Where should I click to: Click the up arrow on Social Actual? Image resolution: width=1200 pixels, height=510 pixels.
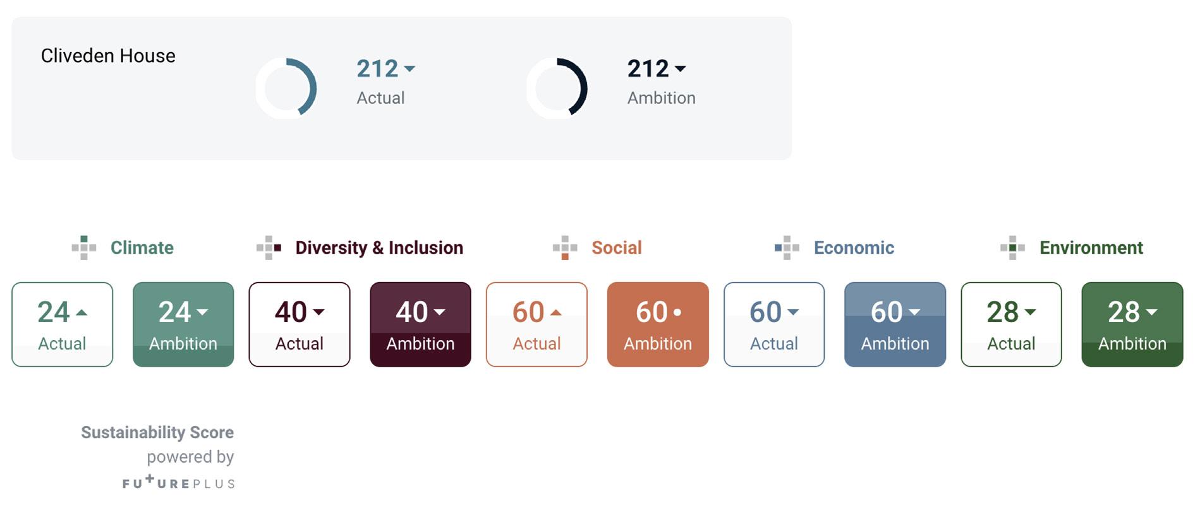pos(556,312)
